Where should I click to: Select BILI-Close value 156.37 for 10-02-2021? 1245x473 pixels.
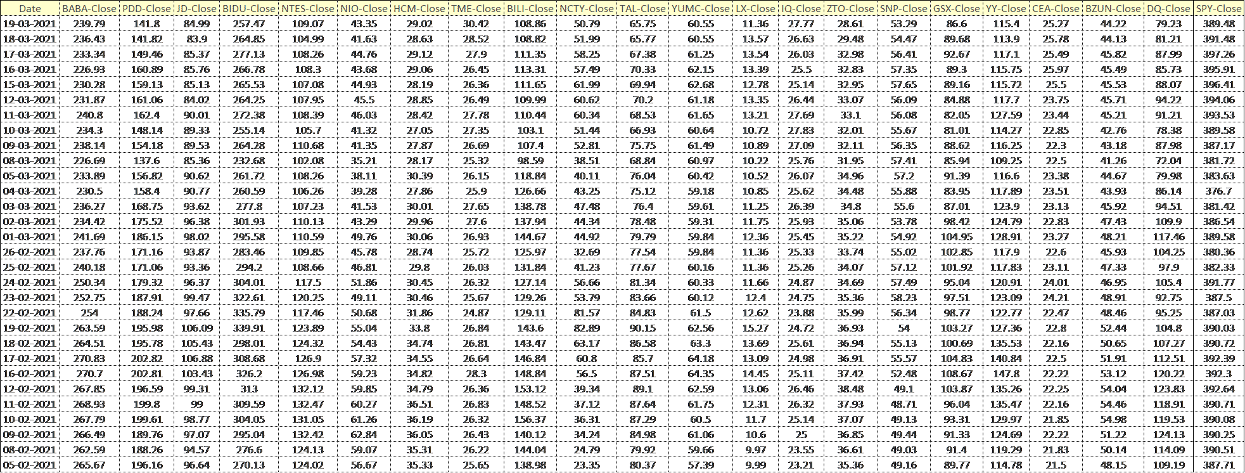pos(530,419)
